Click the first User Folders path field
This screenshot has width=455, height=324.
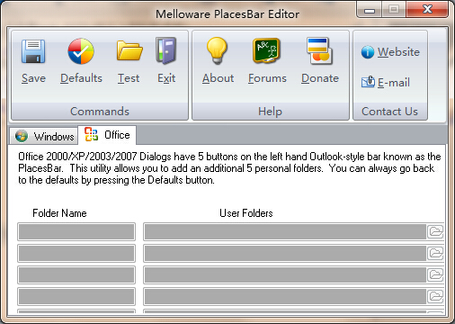coord(285,231)
